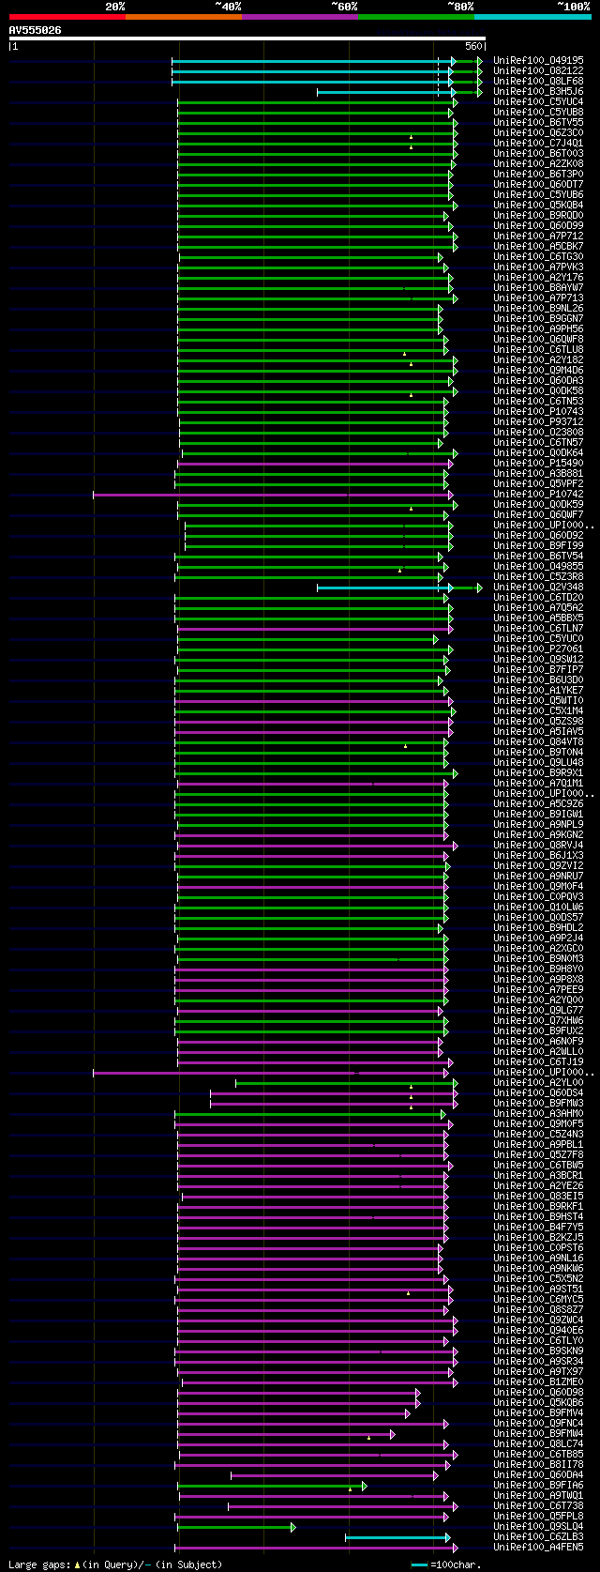Select hit UniRef100_A7PEE9
This screenshot has height=1572, width=600.
coord(538,990)
